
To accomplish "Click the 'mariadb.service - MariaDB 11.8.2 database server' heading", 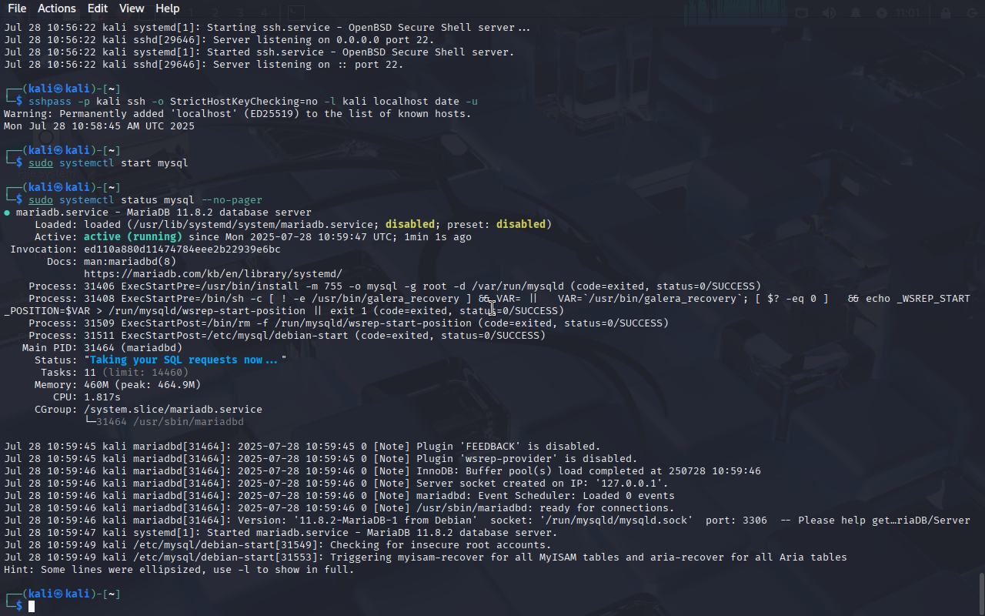I will [x=164, y=213].
